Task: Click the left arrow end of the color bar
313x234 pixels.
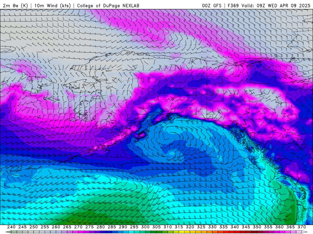Action: tap(8, 232)
